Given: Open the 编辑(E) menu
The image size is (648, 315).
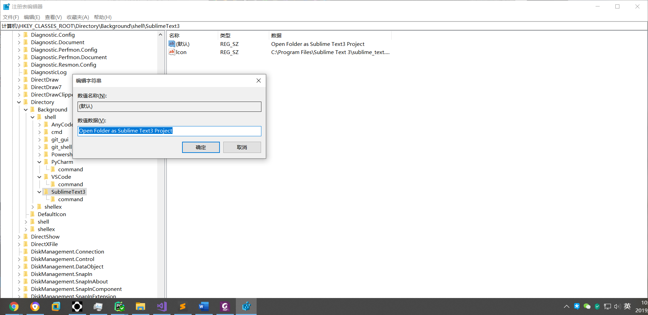Looking at the screenshot, I should click(32, 17).
